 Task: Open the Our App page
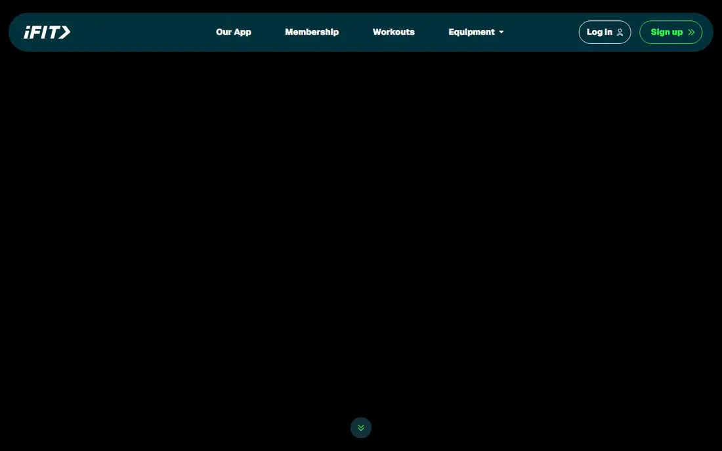(x=234, y=32)
